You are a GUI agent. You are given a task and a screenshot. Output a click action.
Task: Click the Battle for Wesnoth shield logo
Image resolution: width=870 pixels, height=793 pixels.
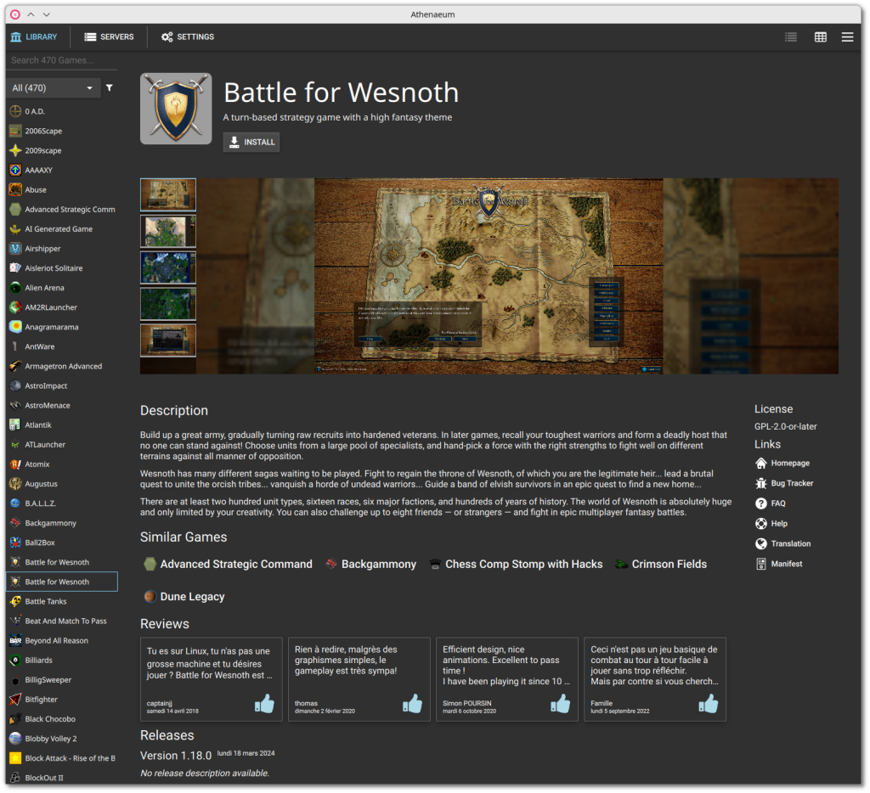176,109
